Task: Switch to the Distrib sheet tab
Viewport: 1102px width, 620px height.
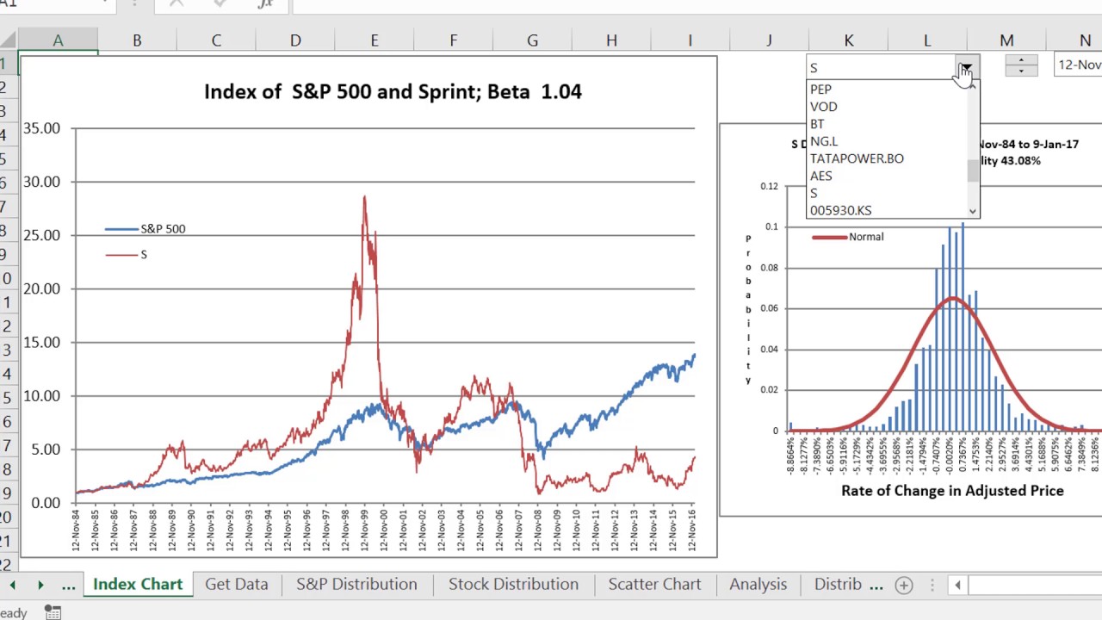Action: click(x=838, y=584)
